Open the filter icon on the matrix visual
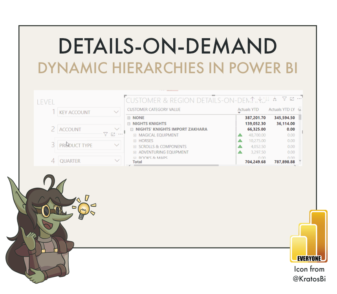 (285, 99)
